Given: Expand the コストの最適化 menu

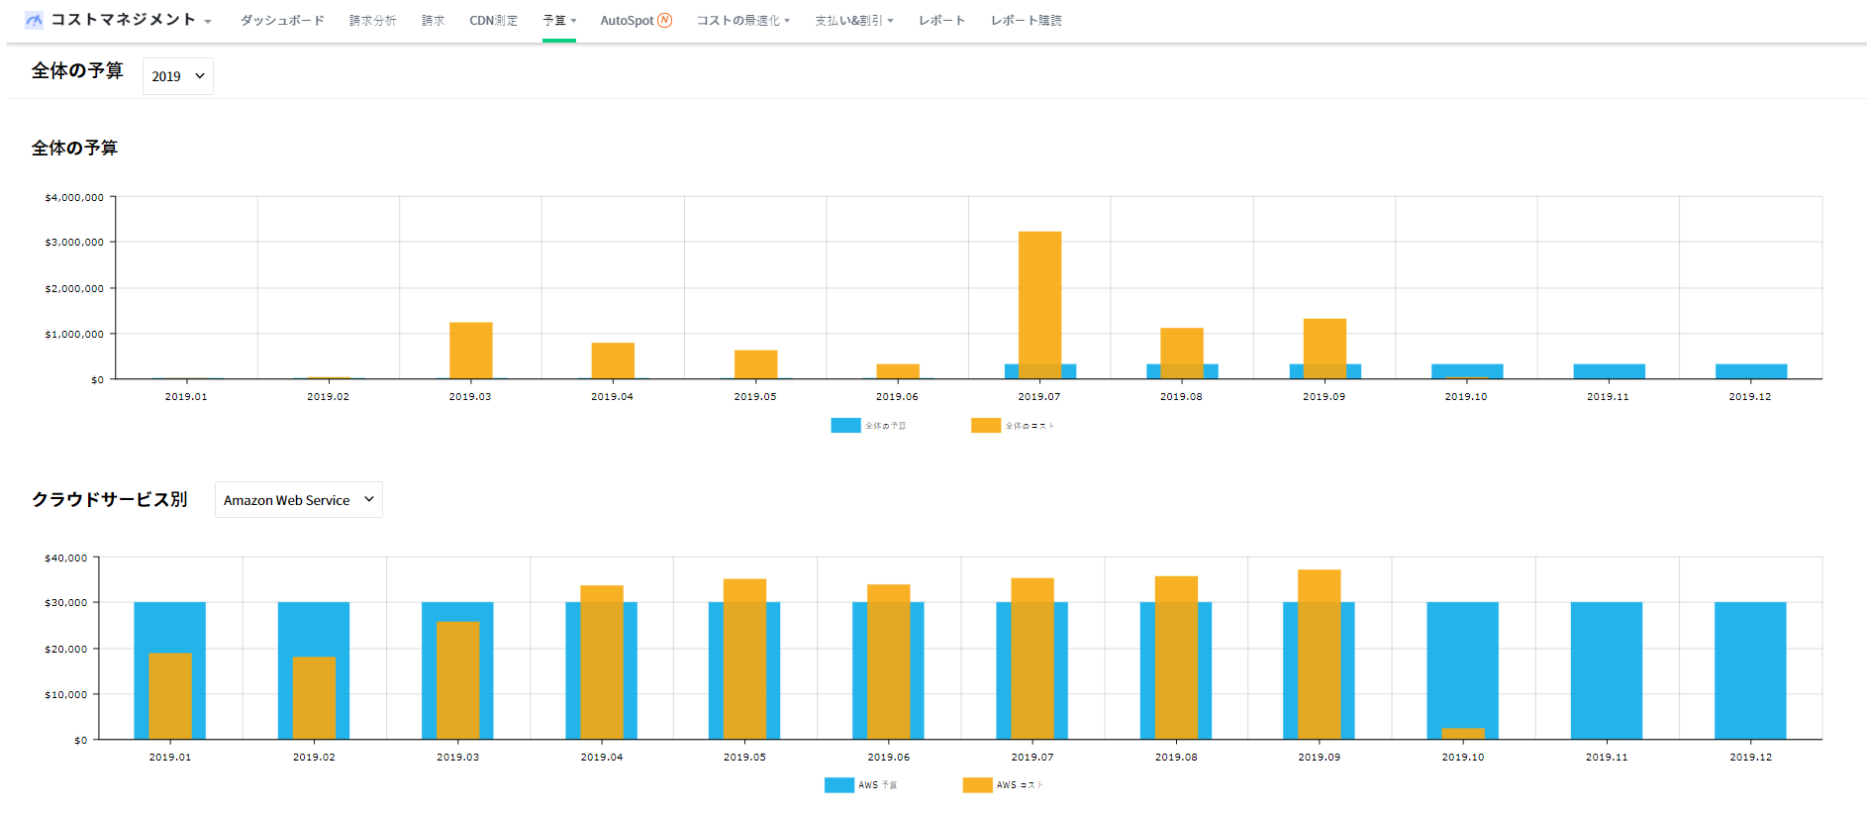Looking at the screenshot, I should click(x=742, y=21).
